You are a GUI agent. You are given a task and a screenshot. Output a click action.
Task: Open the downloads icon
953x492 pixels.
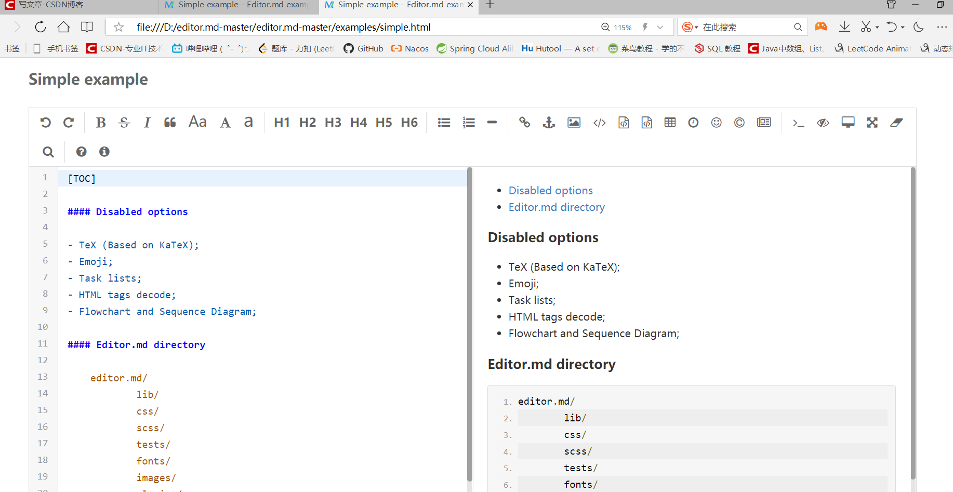tap(844, 27)
